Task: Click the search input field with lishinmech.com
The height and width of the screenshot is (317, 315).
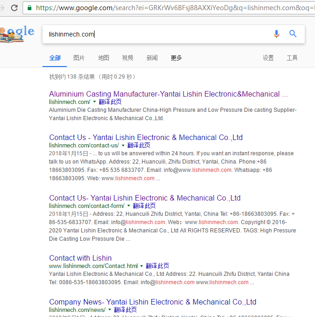Action: coord(157,34)
